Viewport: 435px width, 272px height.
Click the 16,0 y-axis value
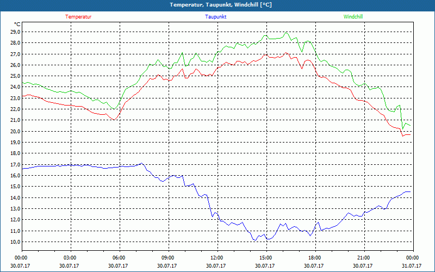click(15, 175)
